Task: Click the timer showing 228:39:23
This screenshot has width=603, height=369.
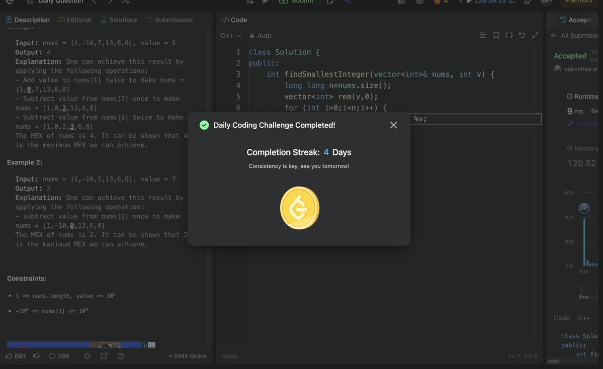Action: [x=490, y=2]
